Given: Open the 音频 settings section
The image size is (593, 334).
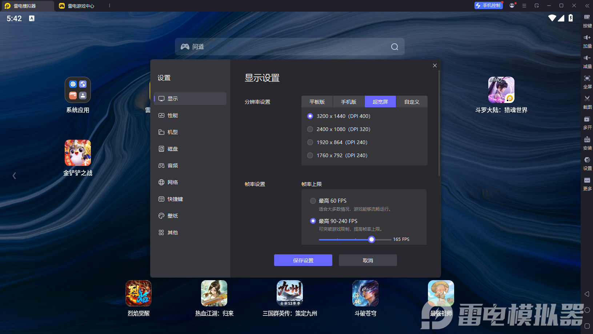Looking at the screenshot, I should tap(190, 166).
